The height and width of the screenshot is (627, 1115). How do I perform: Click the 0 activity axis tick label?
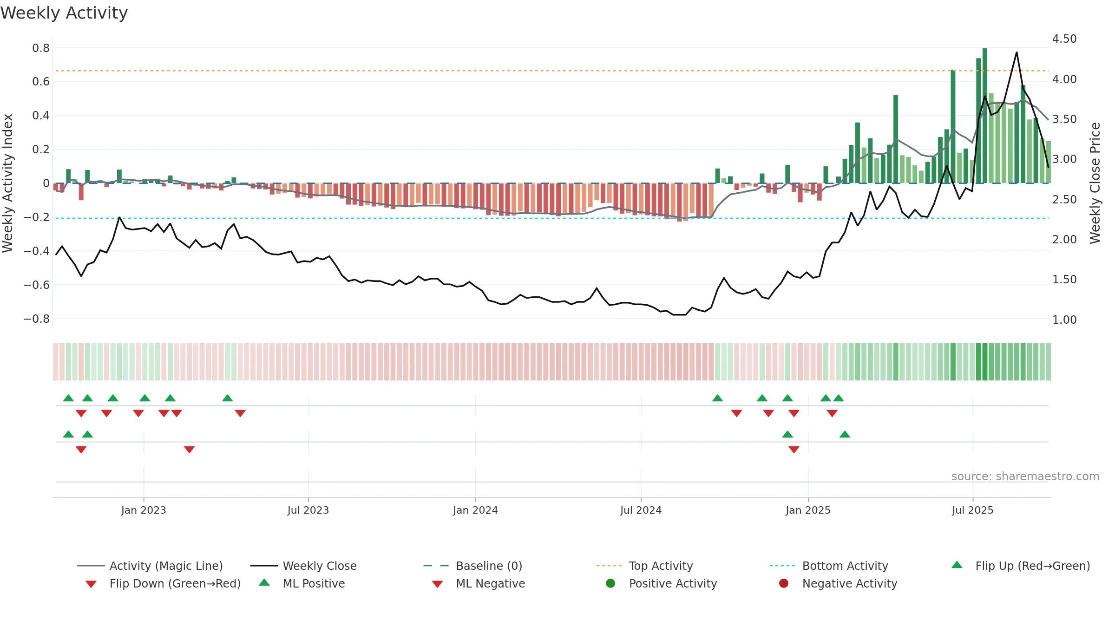click(46, 183)
